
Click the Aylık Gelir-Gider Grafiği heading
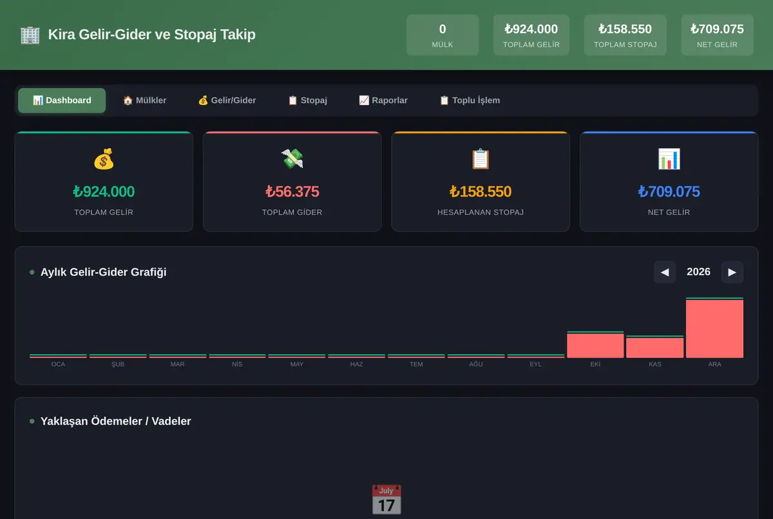point(104,272)
